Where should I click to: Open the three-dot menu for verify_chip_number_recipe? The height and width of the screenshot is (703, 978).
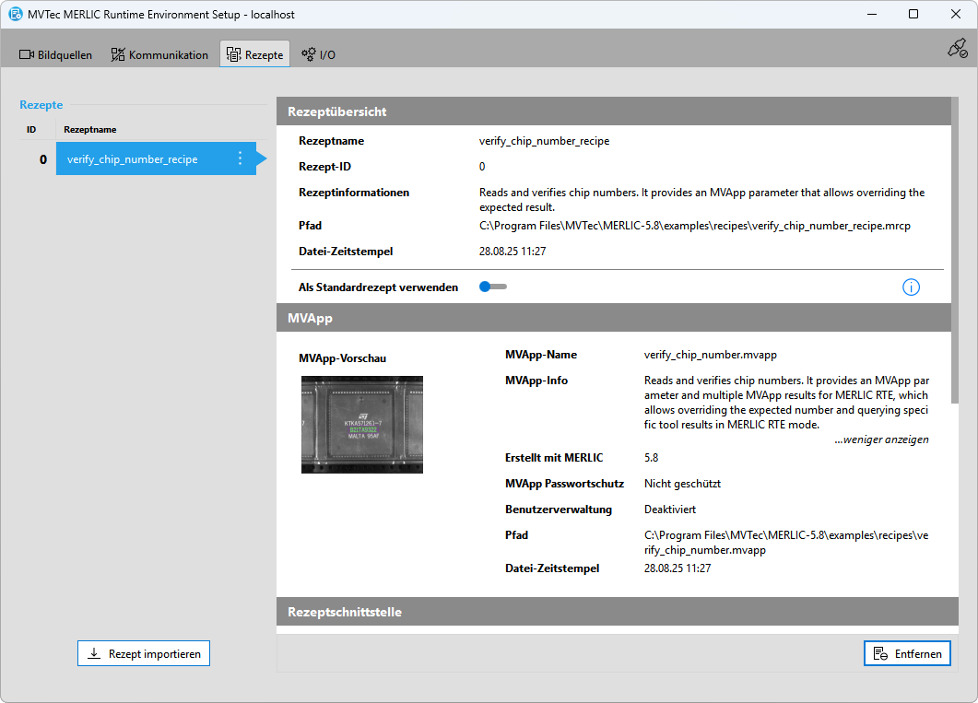(x=241, y=158)
